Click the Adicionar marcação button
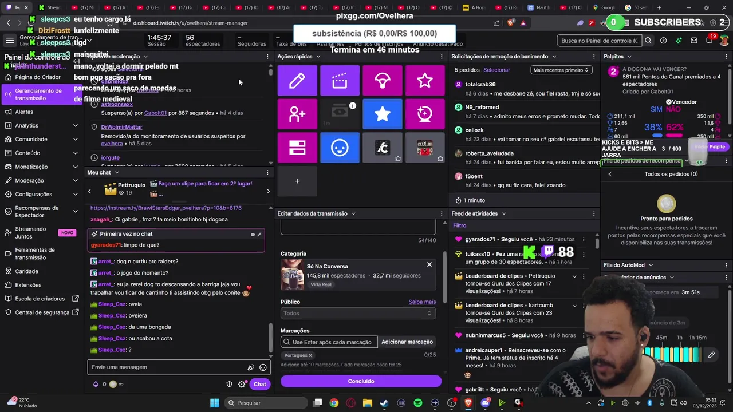Viewport: 733px width, 412px height. click(407, 342)
